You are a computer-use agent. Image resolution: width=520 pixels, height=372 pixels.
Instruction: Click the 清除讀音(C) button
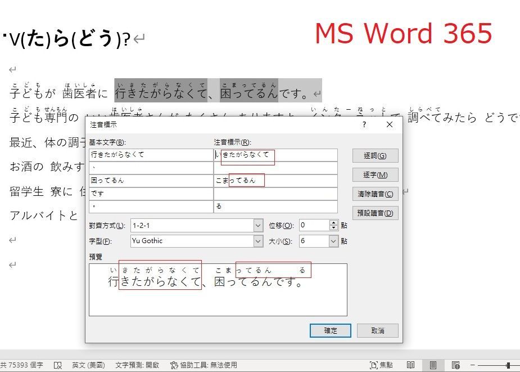click(x=375, y=194)
